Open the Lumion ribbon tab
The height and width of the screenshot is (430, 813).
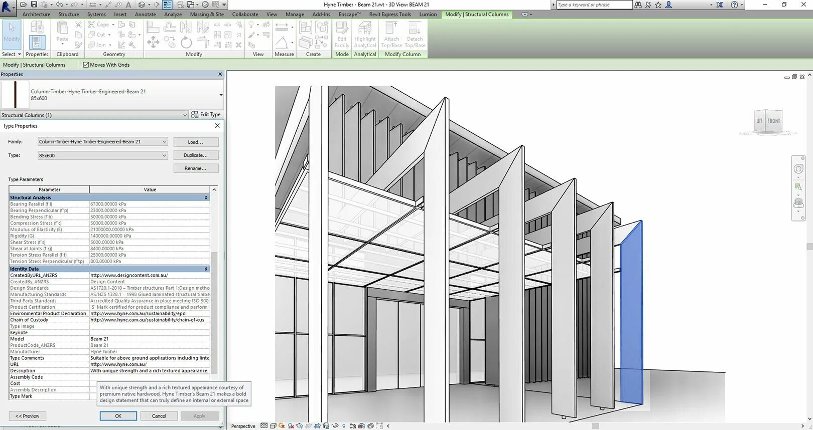pyautogui.click(x=428, y=15)
